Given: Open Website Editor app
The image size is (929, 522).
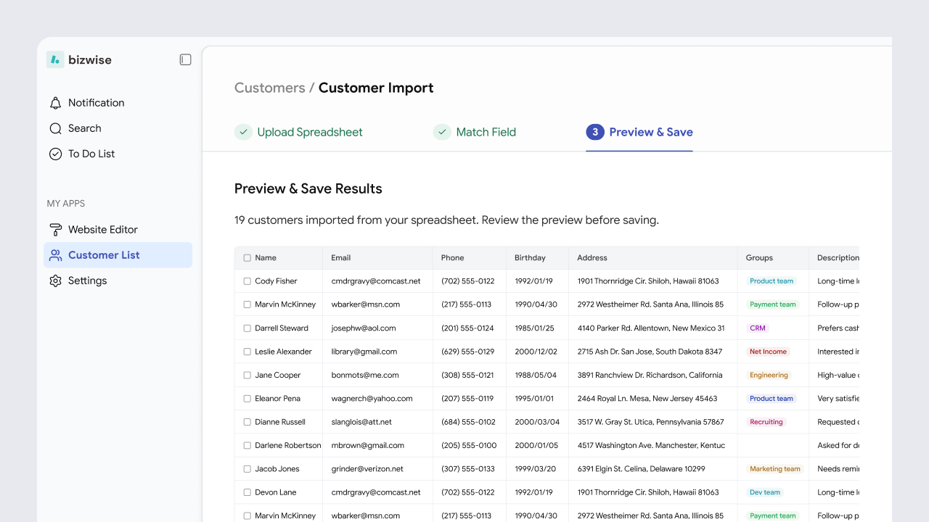Looking at the screenshot, I should (118, 230).
